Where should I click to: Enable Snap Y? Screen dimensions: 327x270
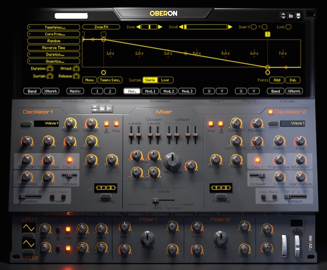click(264, 27)
